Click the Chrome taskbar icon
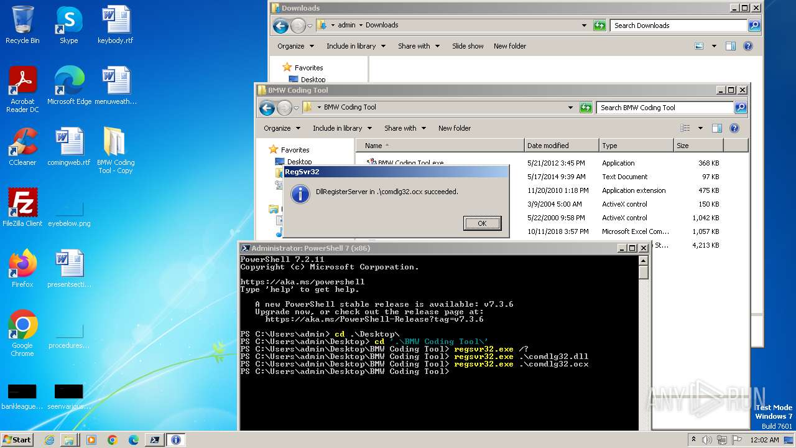Viewport: 796px width, 448px height. coord(112,440)
